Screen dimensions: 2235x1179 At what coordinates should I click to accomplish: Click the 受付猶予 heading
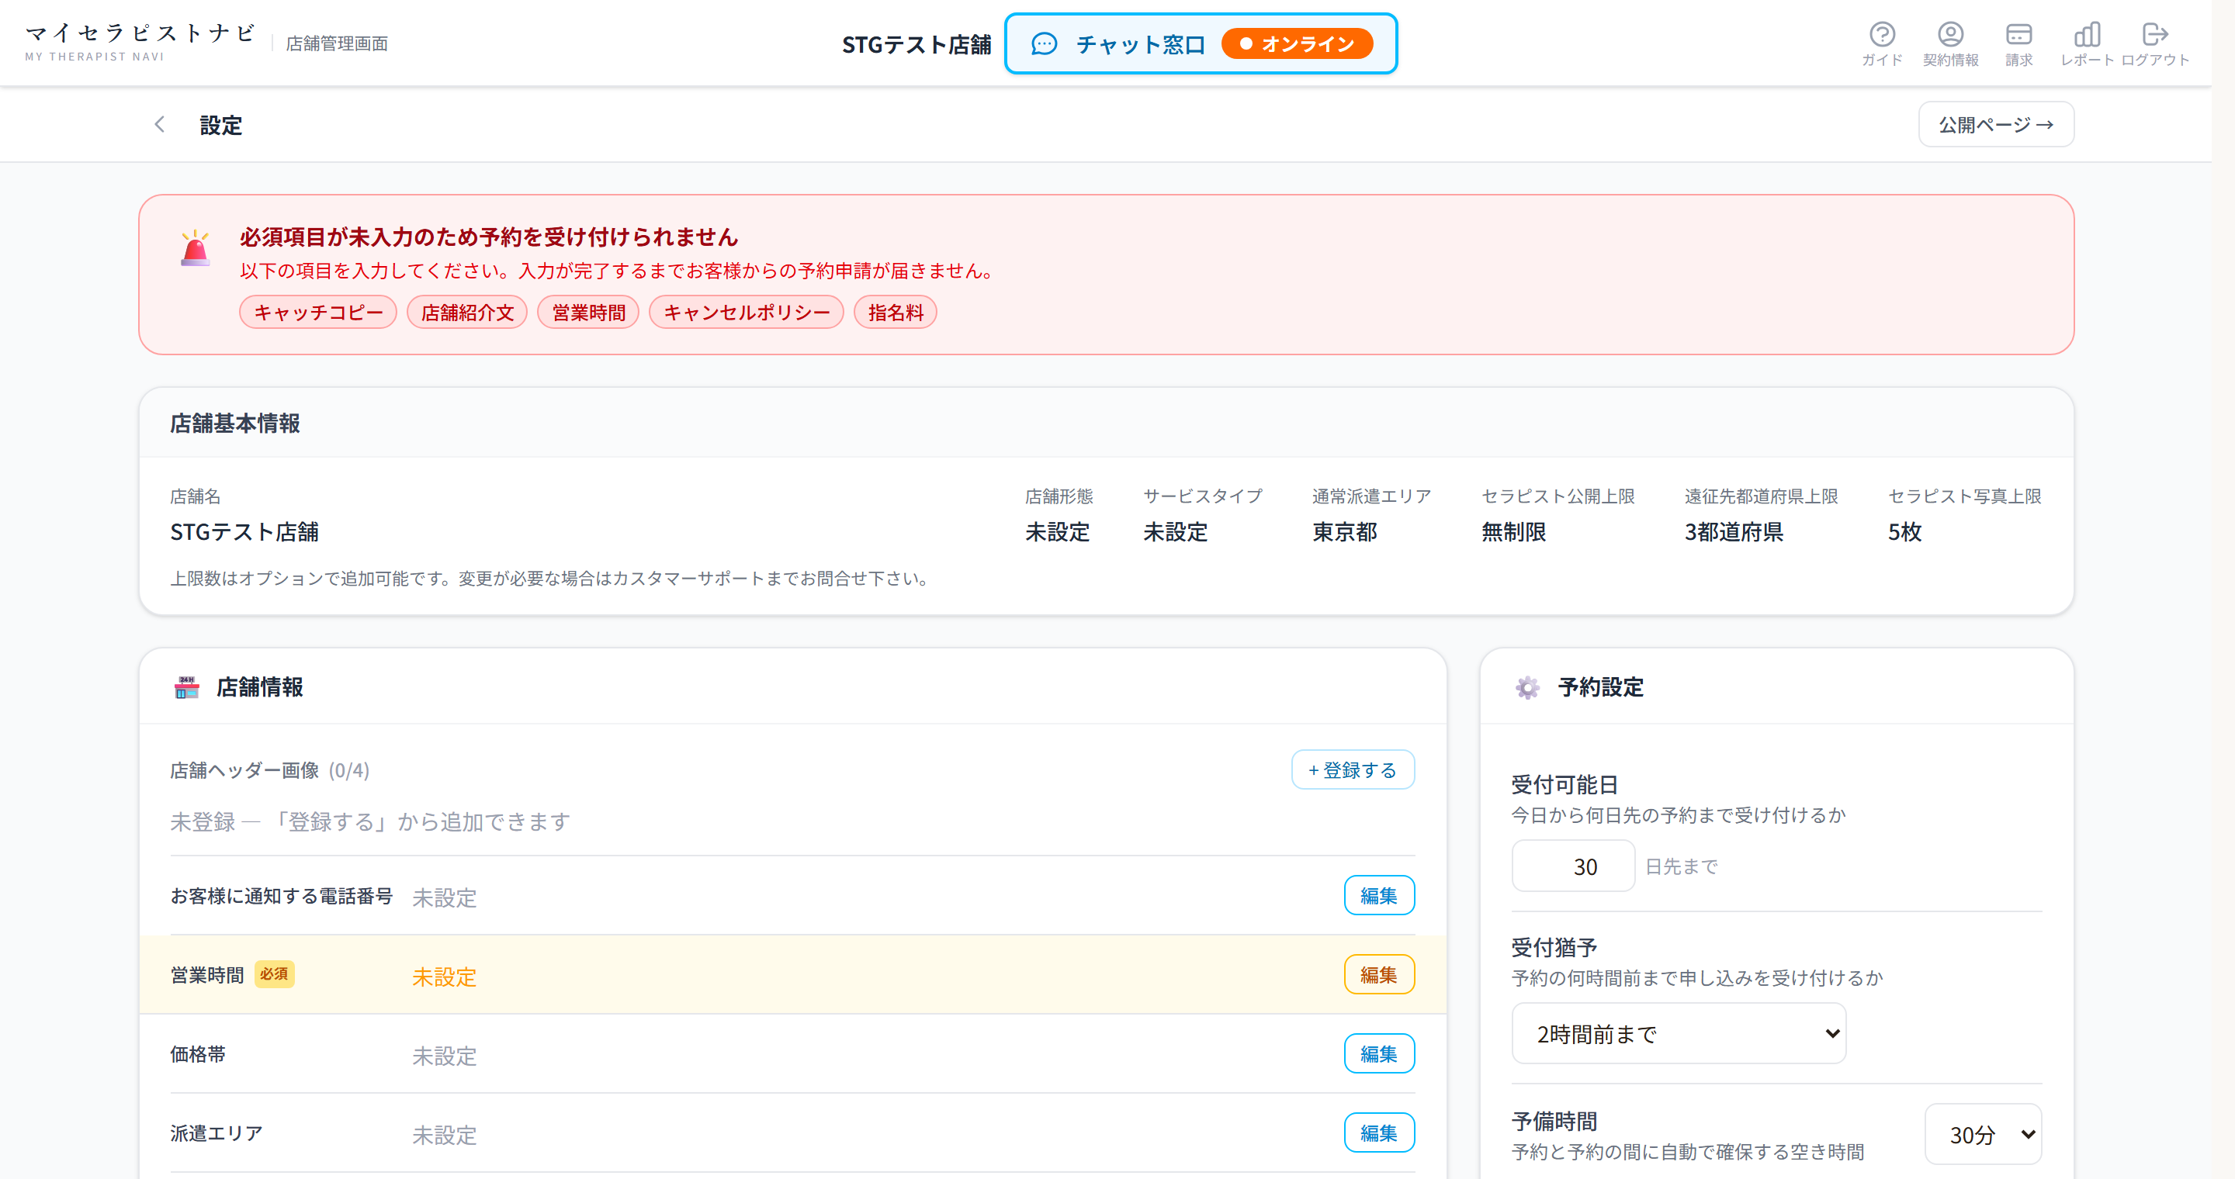pos(1554,948)
